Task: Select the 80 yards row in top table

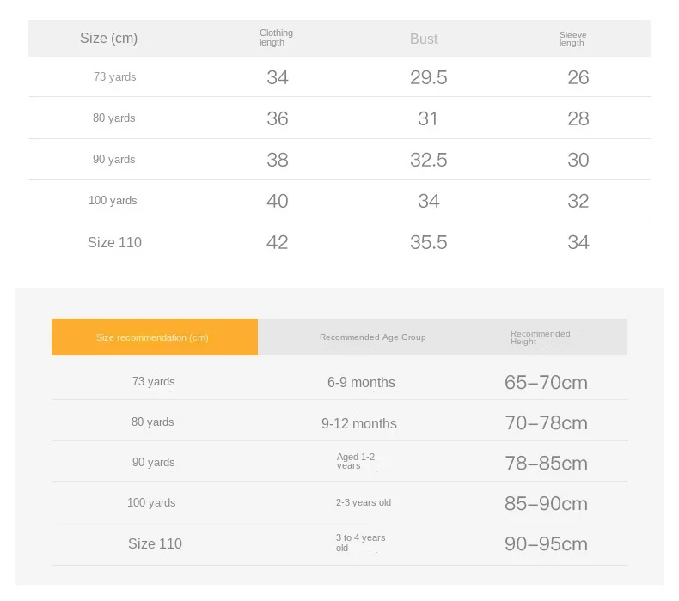Action: coord(339,118)
